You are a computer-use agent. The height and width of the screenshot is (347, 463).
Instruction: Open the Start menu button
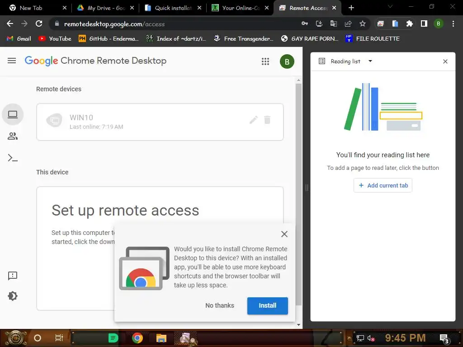(15, 338)
